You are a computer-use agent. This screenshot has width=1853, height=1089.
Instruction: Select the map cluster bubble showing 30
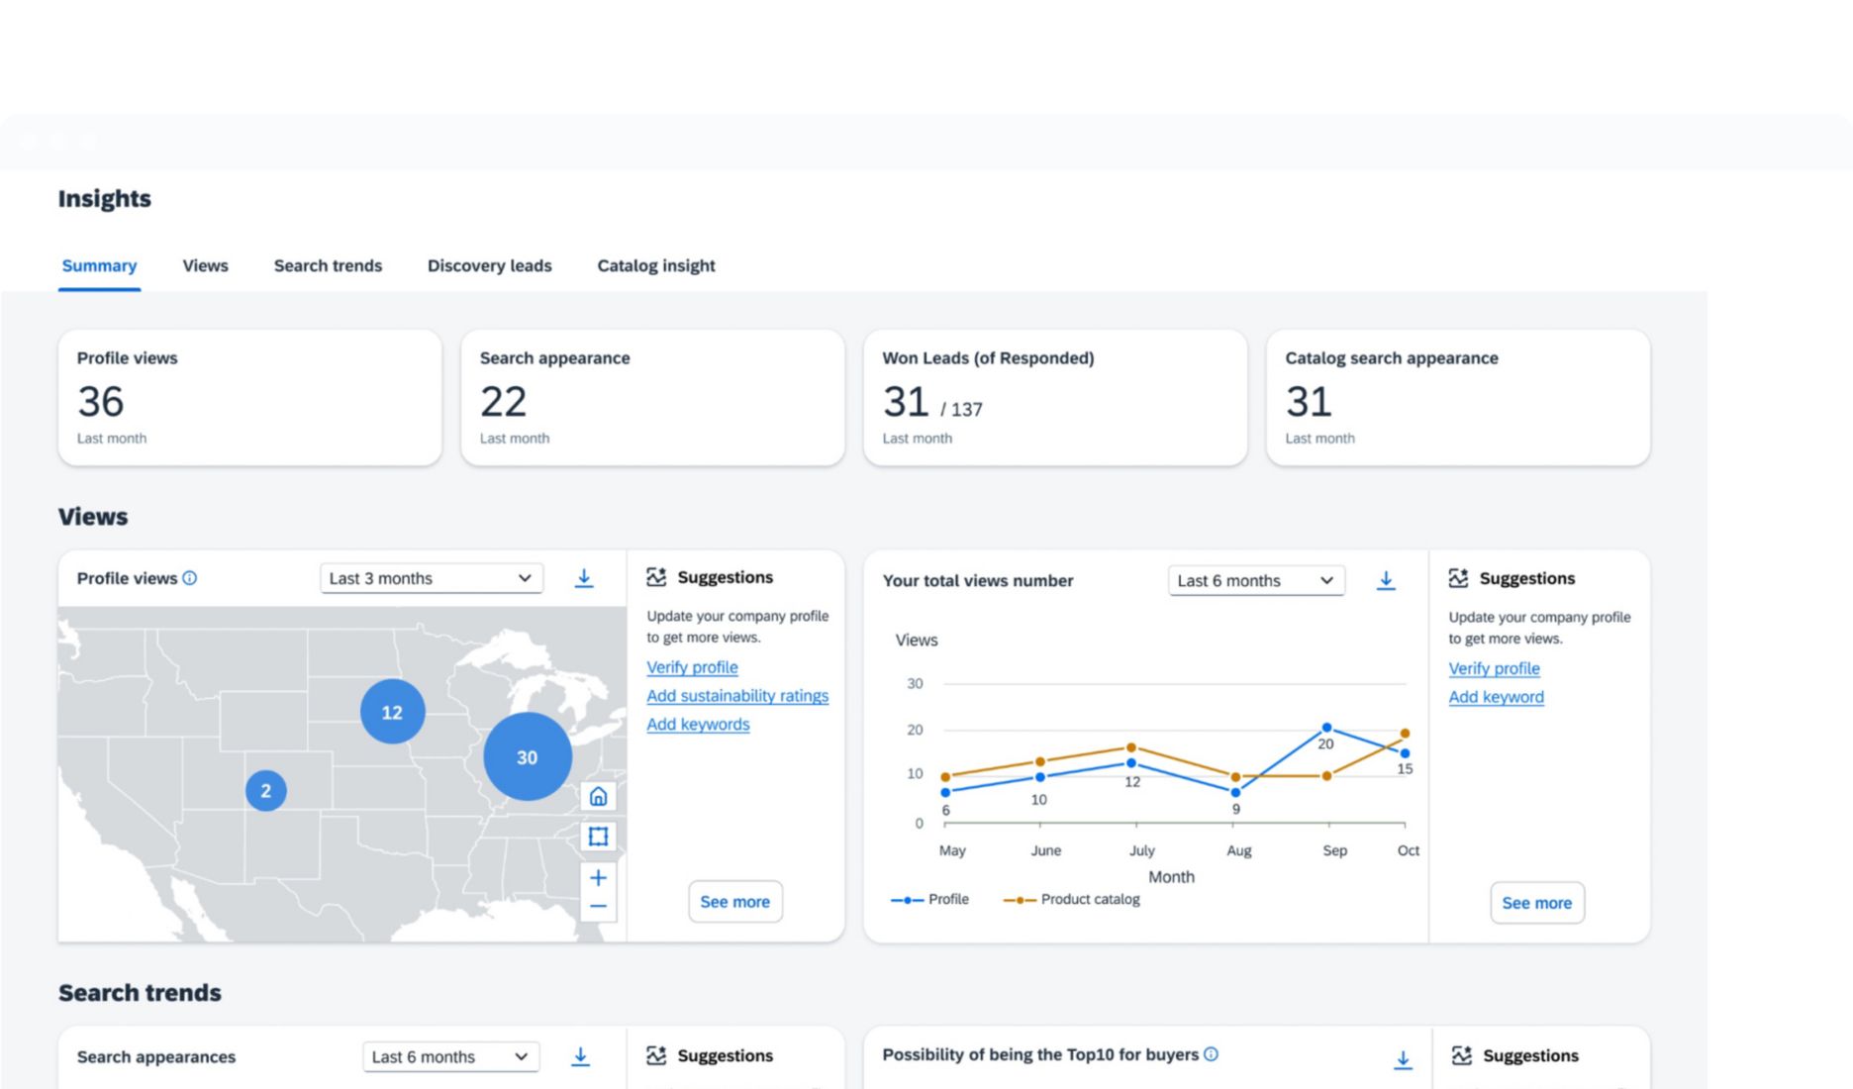coord(527,757)
